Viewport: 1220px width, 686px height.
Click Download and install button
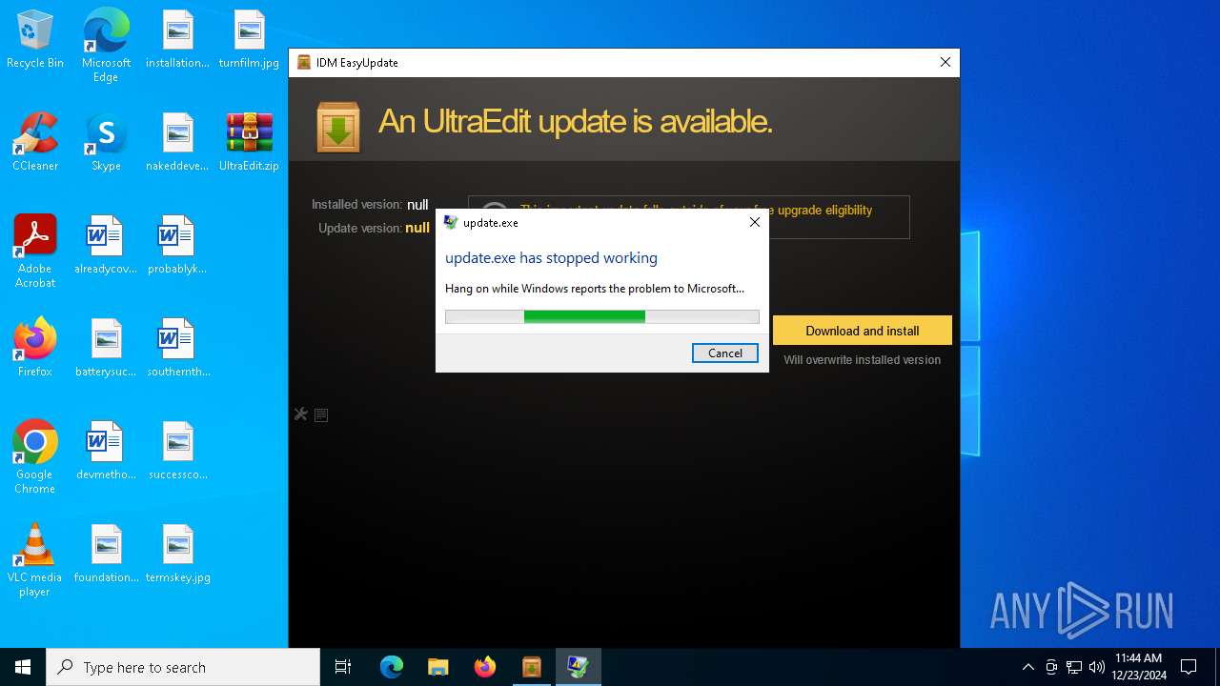(863, 331)
